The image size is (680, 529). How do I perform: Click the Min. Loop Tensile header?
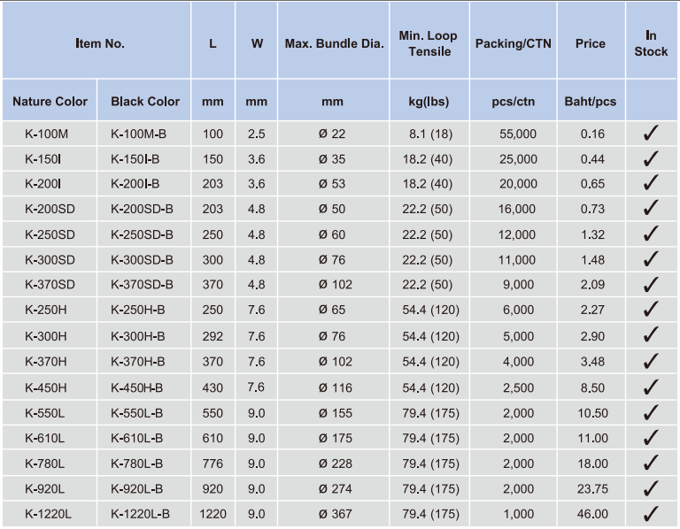point(429,43)
